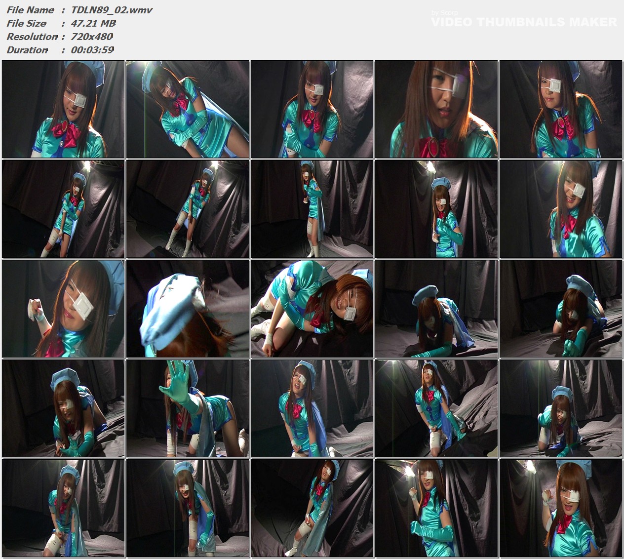Open first thumbnail in the second row

(x=64, y=209)
